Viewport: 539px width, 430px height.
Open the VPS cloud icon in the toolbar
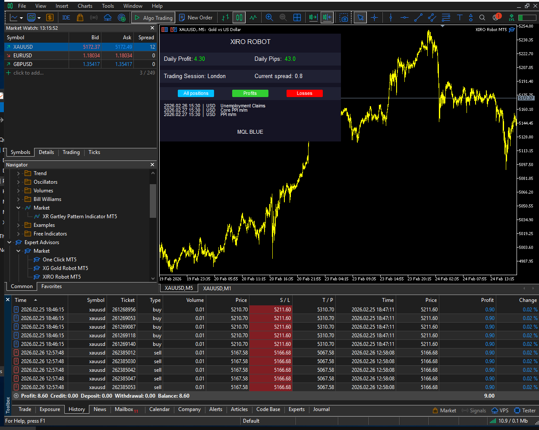click(x=108, y=18)
